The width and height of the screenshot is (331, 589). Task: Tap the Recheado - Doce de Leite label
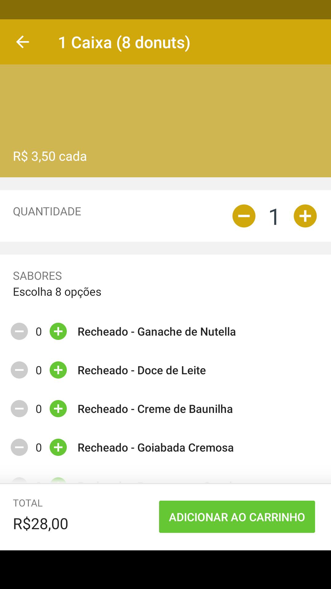point(142,370)
